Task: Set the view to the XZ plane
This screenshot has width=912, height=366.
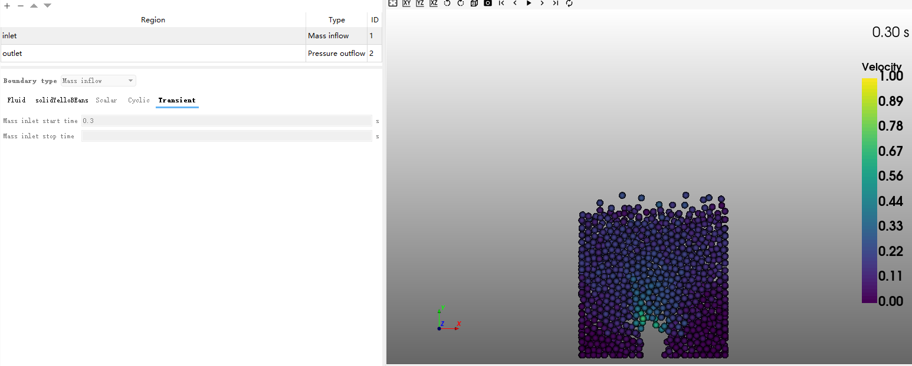Action: [434, 3]
